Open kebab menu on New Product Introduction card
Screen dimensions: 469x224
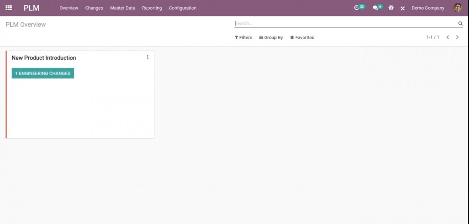tap(148, 57)
